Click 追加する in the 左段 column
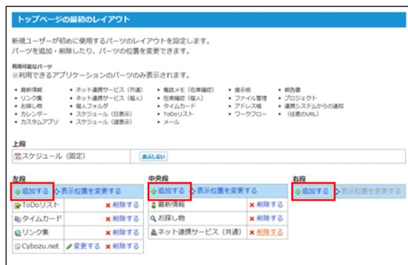 click(35, 191)
